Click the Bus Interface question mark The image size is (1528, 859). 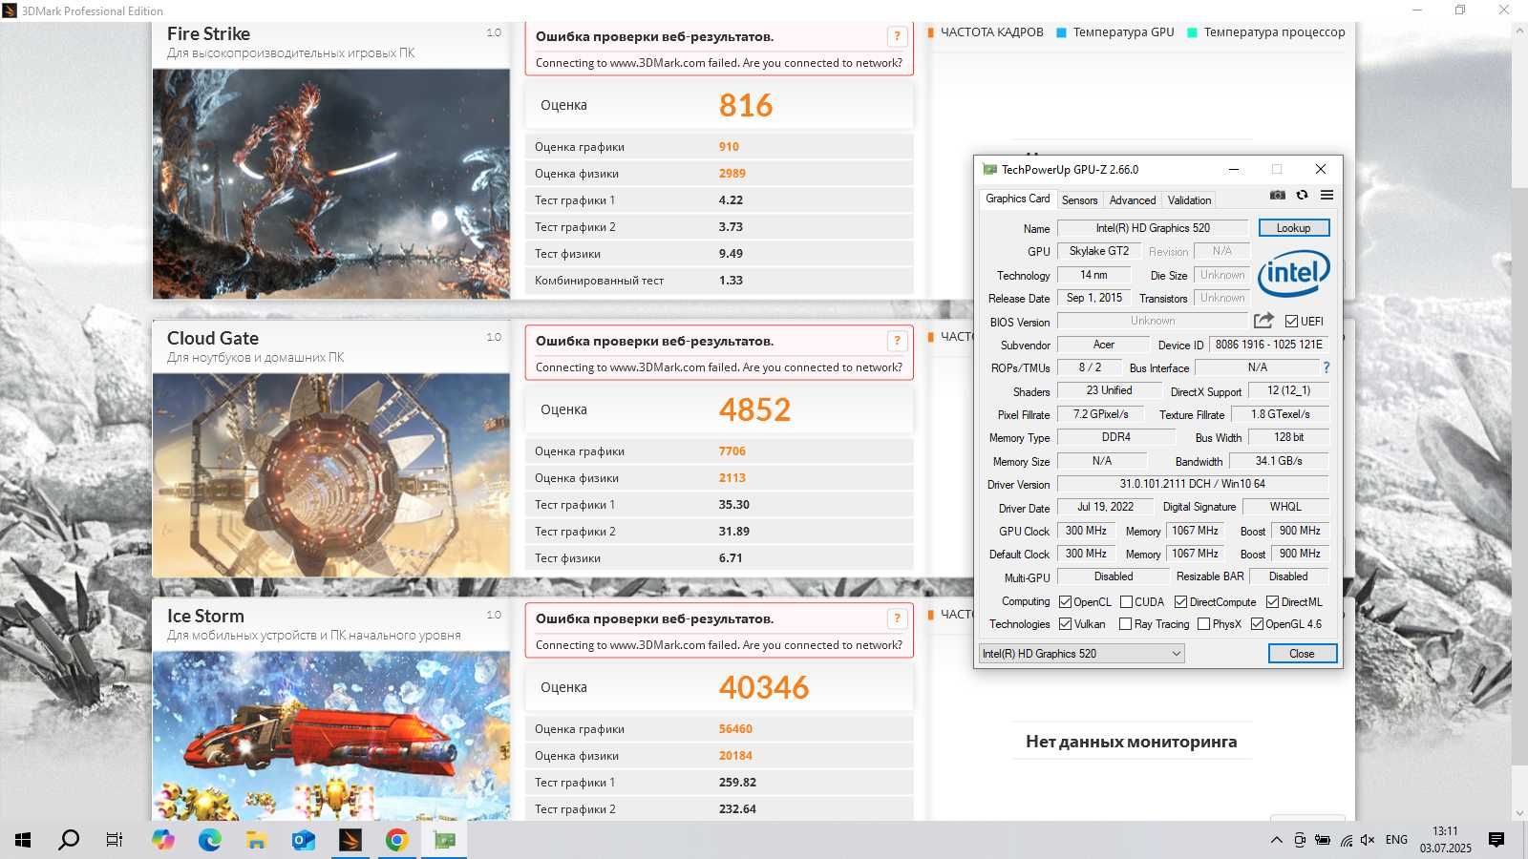coord(1326,367)
